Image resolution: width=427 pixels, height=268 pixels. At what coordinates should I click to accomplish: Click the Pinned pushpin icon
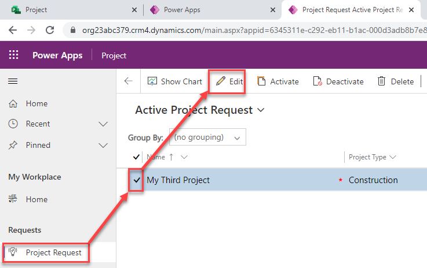13,145
